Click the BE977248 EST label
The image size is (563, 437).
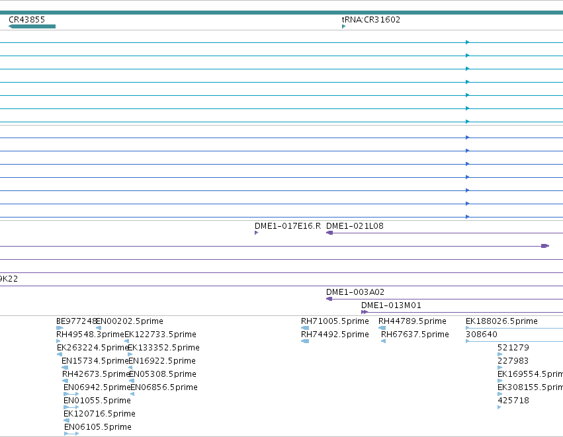tap(77, 321)
